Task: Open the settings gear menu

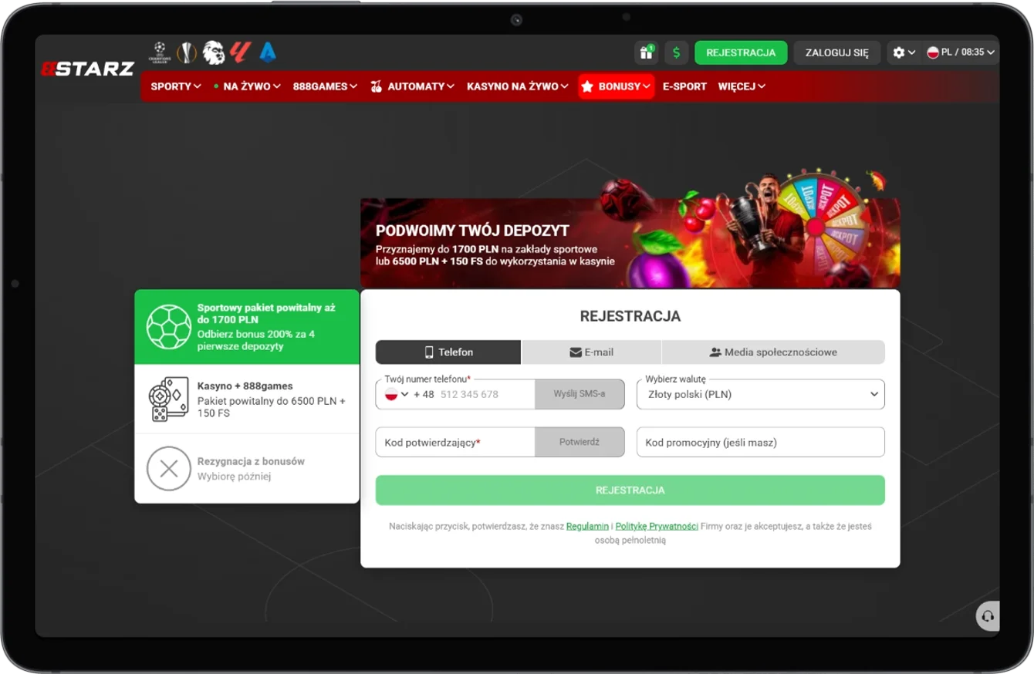Action: tap(904, 52)
